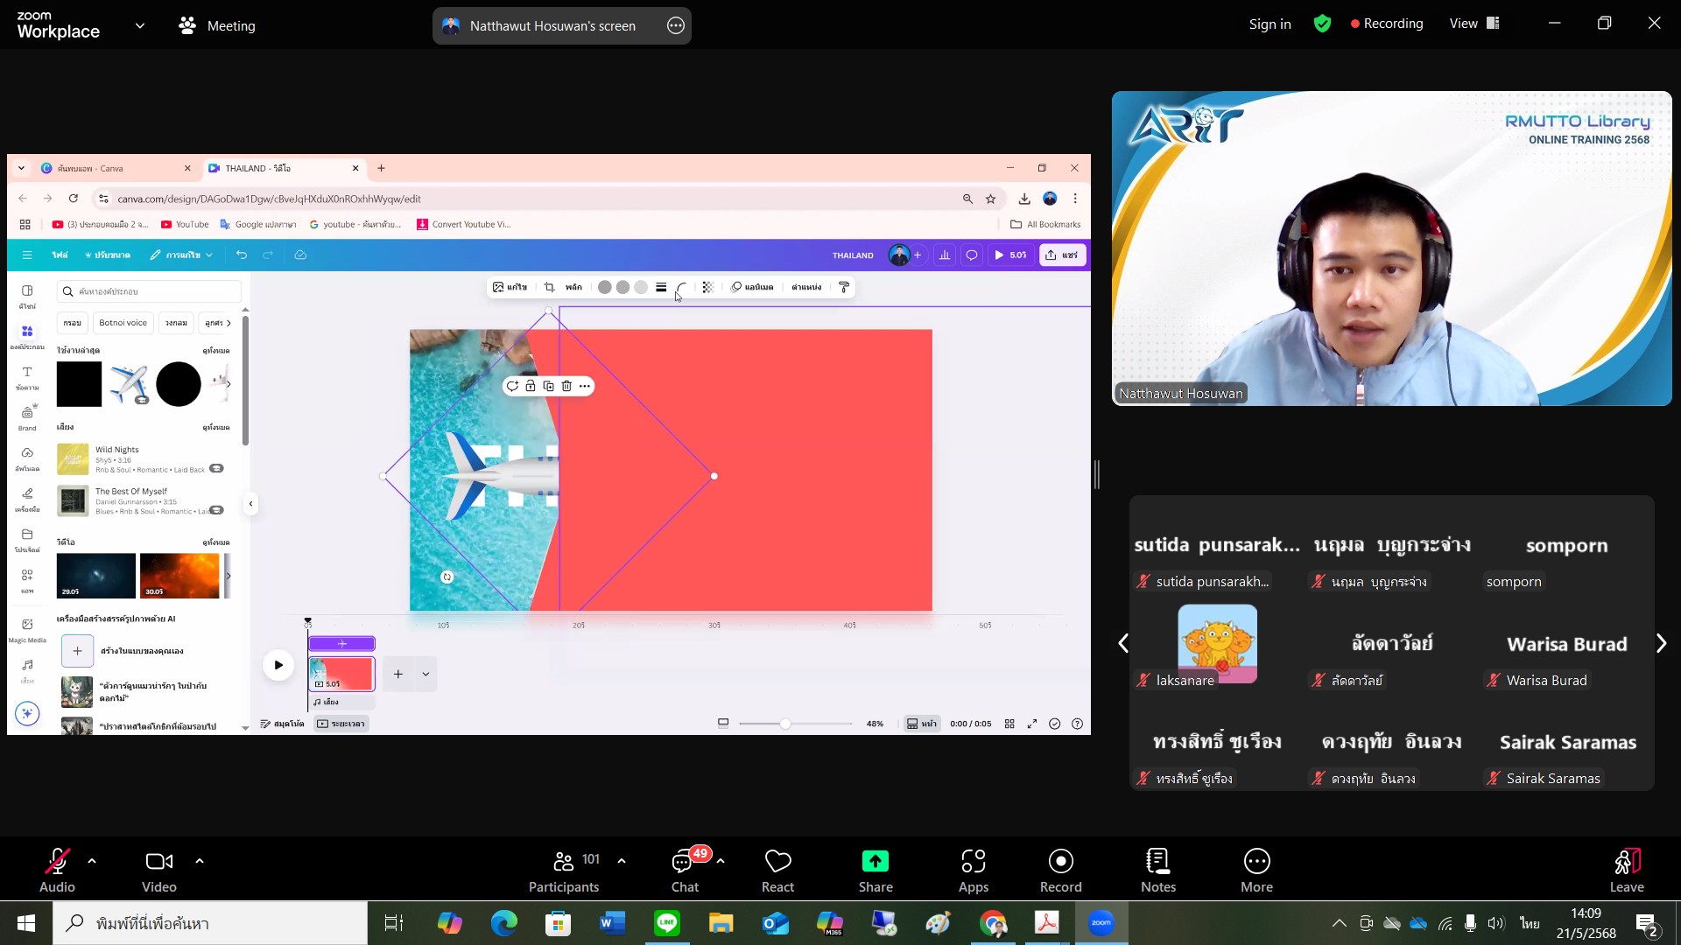Toggle Zoom microphone mute Audio button

(57, 871)
